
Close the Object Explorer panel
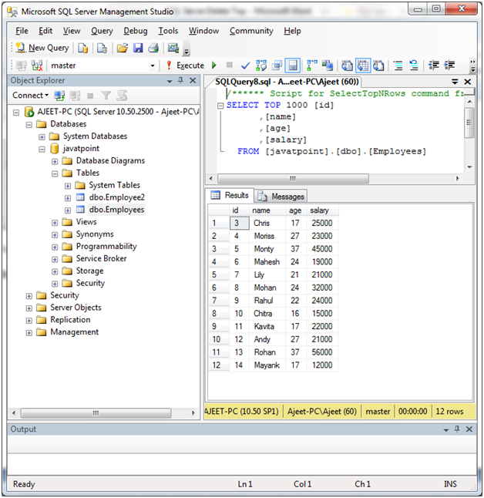click(193, 80)
